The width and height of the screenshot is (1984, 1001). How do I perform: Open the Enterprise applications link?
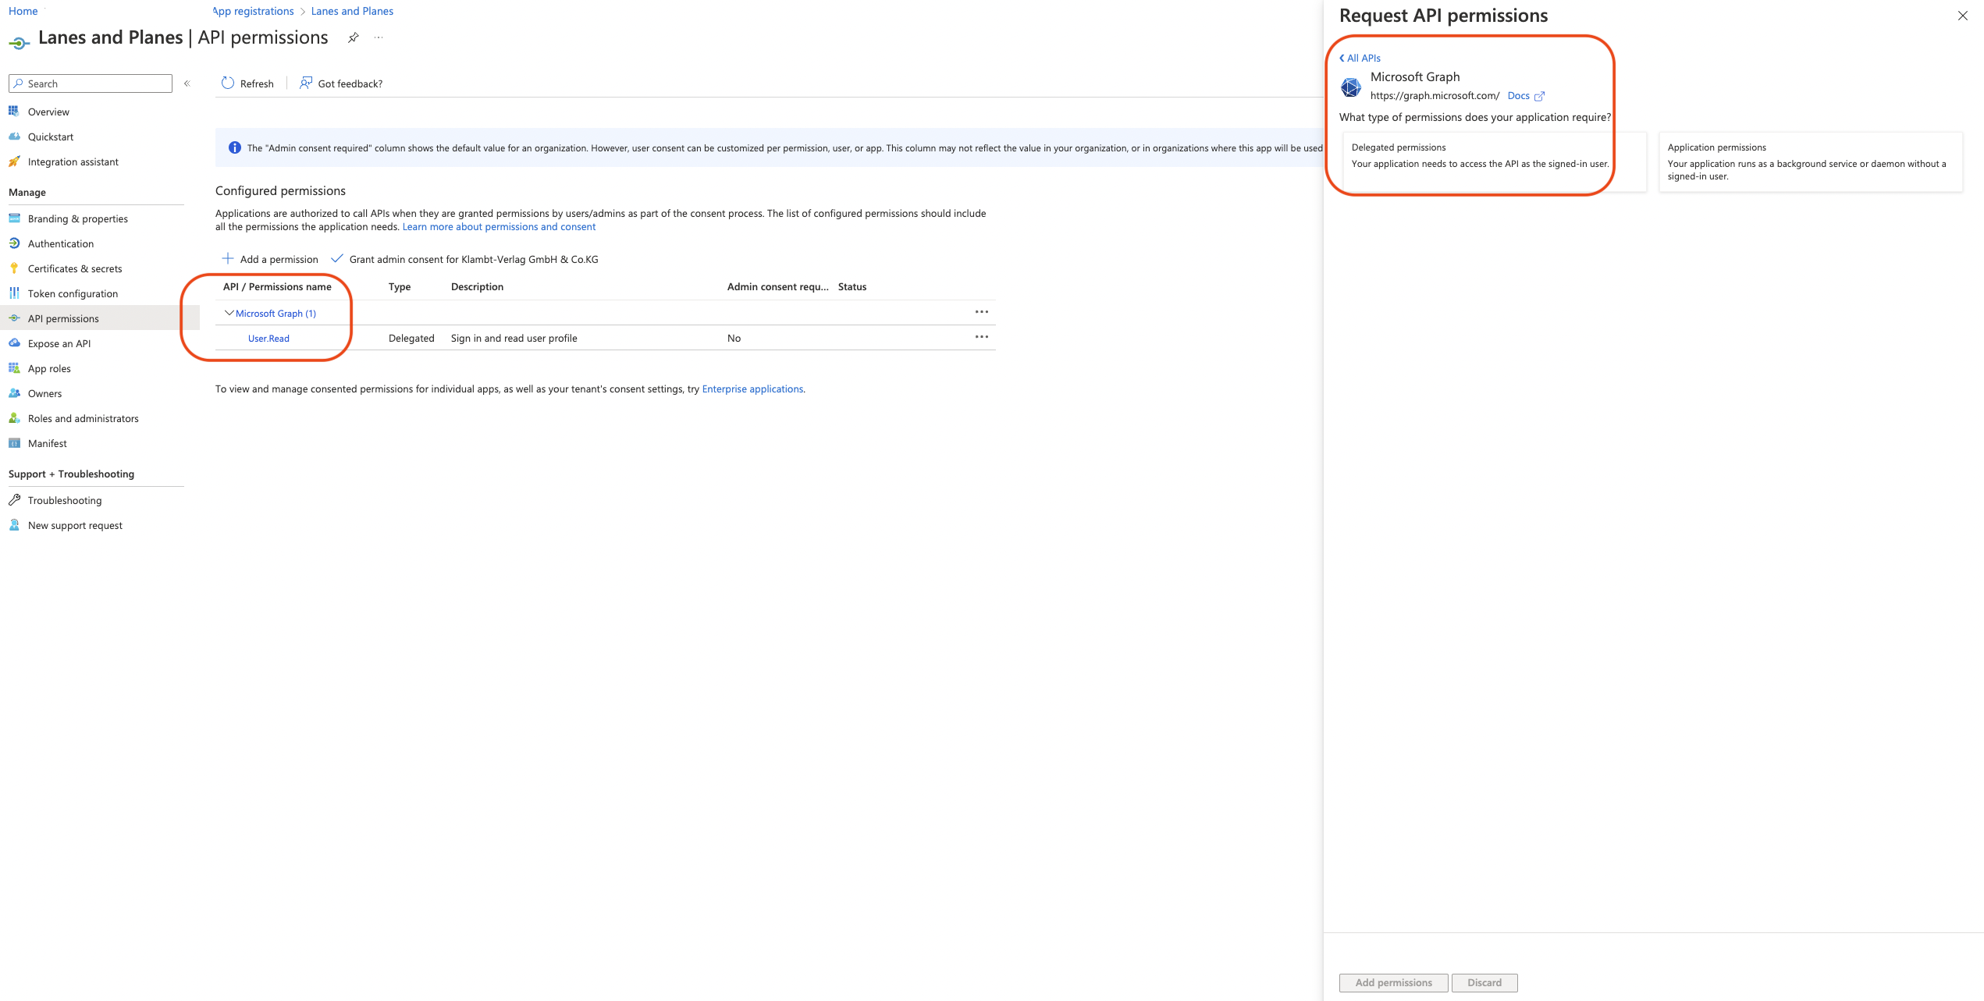tap(752, 389)
